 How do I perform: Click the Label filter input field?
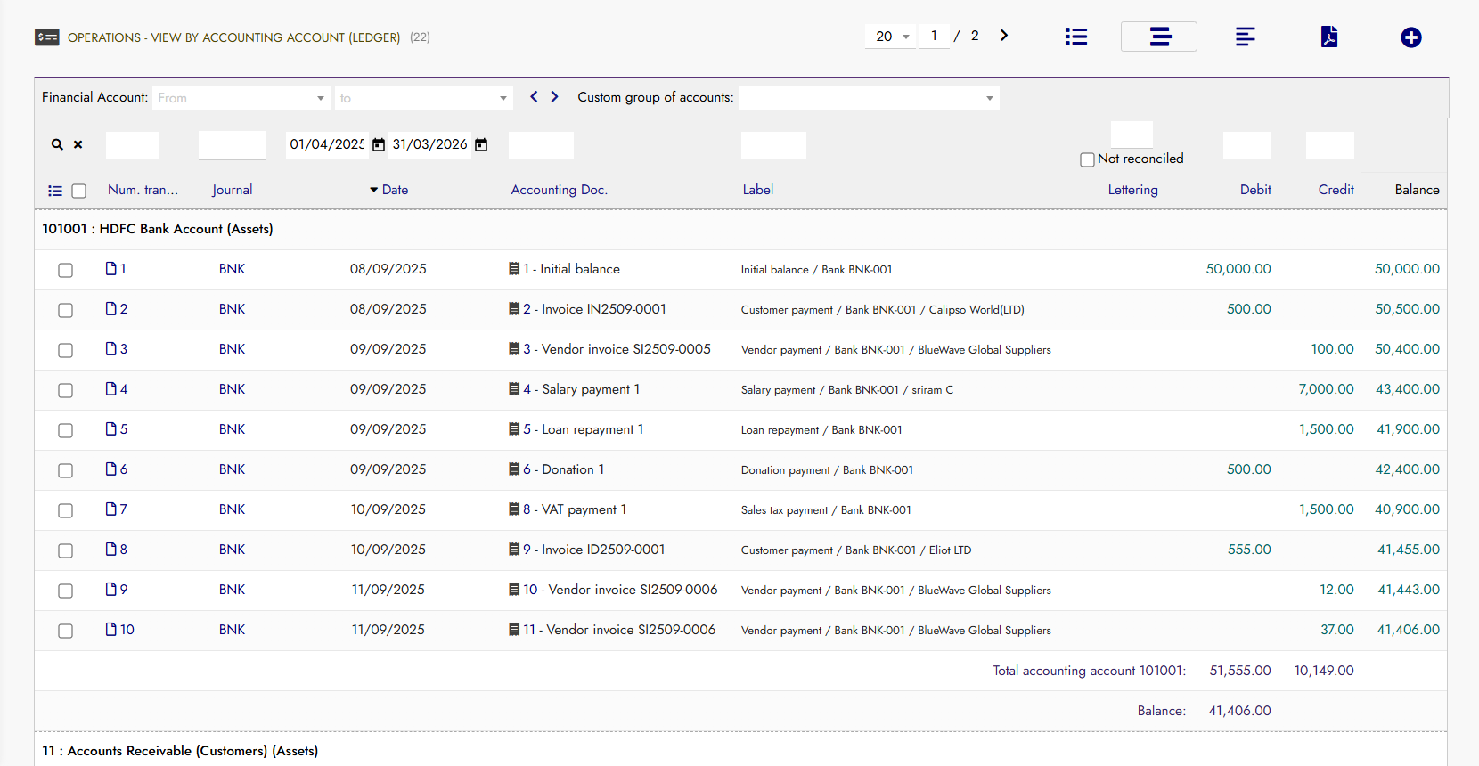tap(773, 145)
